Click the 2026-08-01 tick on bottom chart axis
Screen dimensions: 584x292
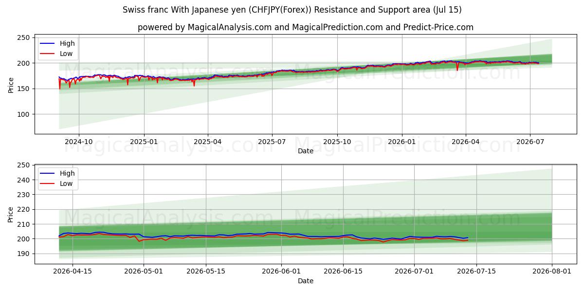click(552, 272)
